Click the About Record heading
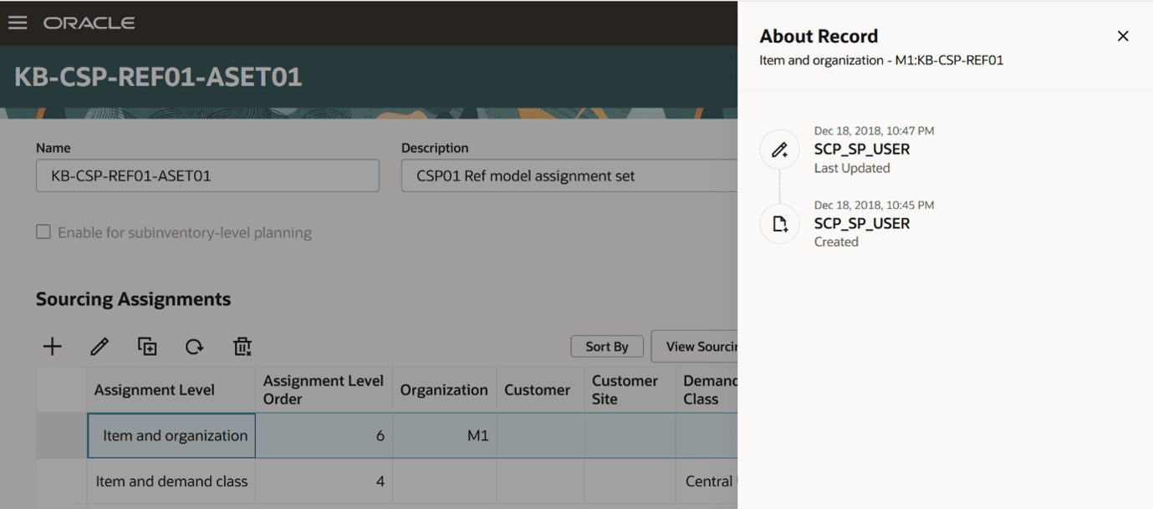Viewport: 1153px width, 509px height. [819, 36]
